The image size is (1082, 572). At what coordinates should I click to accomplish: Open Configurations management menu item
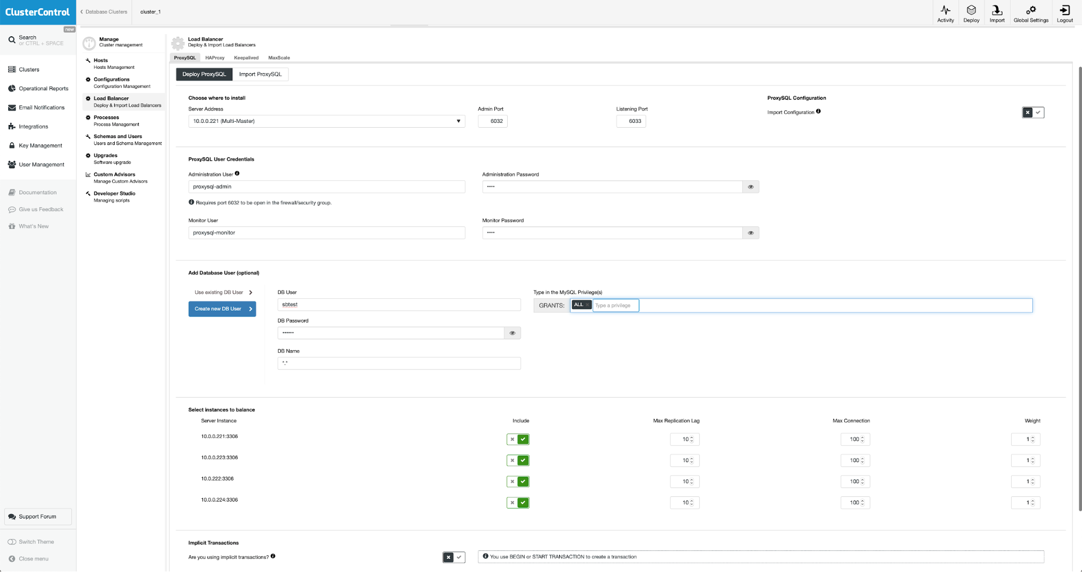(123, 83)
